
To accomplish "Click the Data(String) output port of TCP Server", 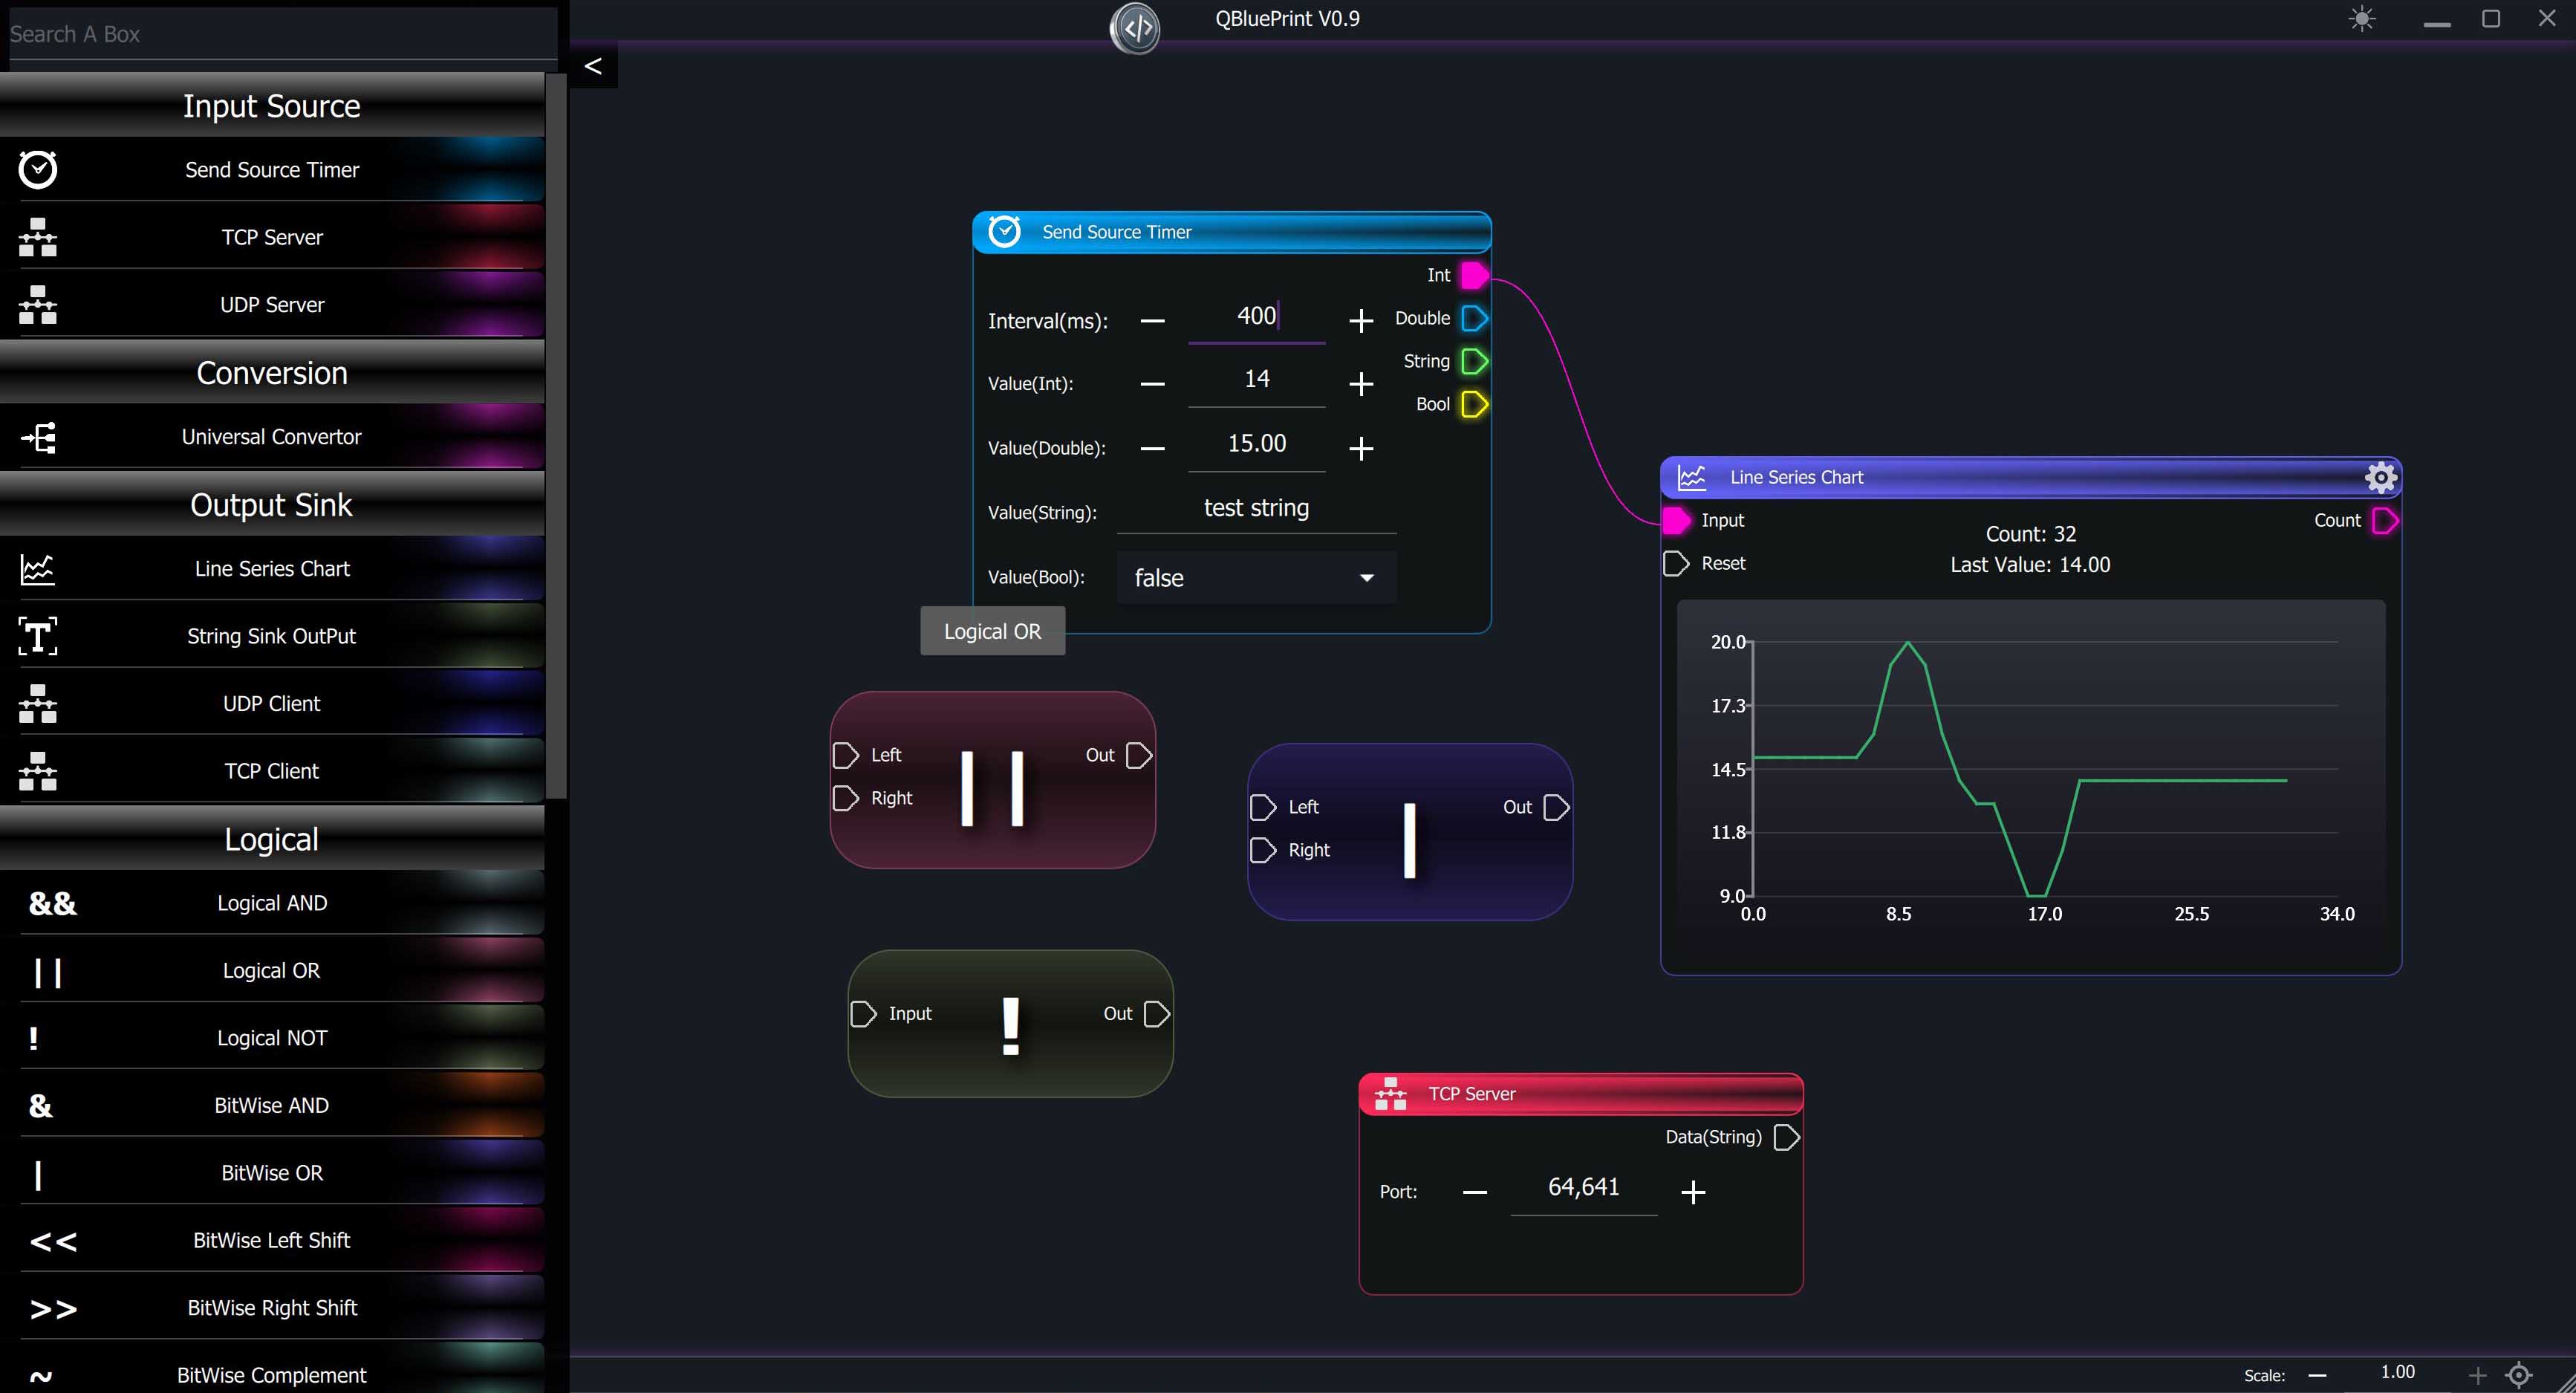I will 1786,1137.
